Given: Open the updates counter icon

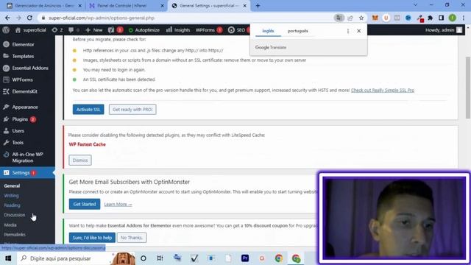Looking at the screenshot, I should (x=57, y=30).
